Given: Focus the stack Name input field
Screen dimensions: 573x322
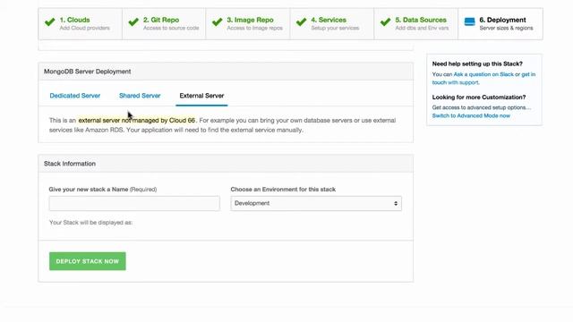Looking at the screenshot, I should tap(134, 203).
